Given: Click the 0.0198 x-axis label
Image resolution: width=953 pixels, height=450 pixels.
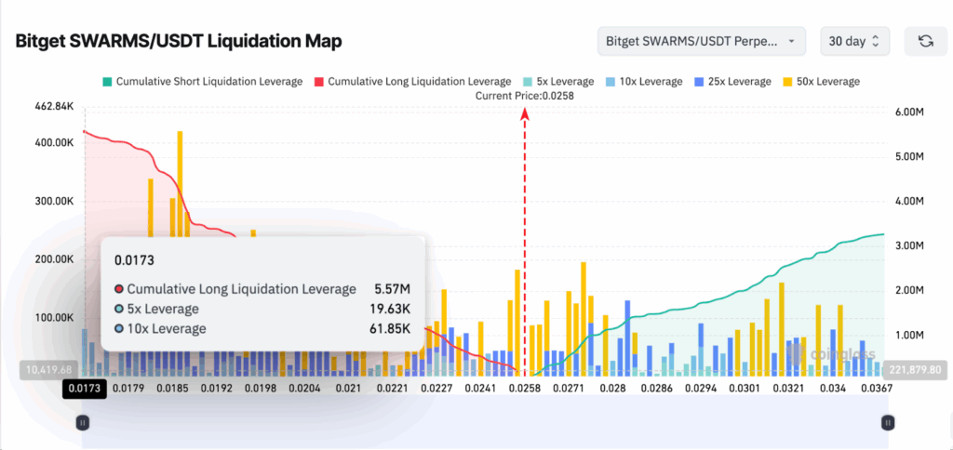Looking at the screenshot, I should pos(261,389).
